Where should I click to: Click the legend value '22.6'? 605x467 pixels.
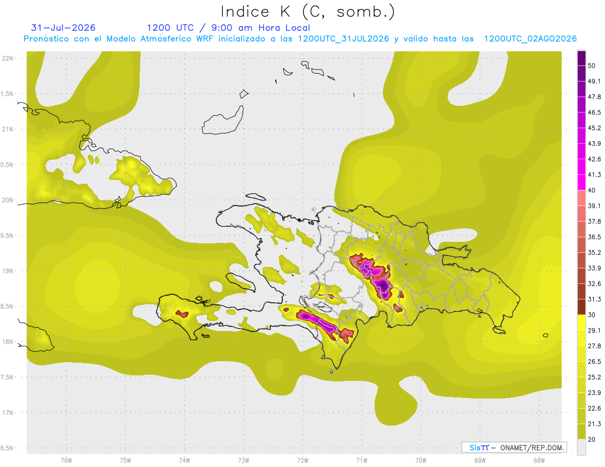coord(593,408)
